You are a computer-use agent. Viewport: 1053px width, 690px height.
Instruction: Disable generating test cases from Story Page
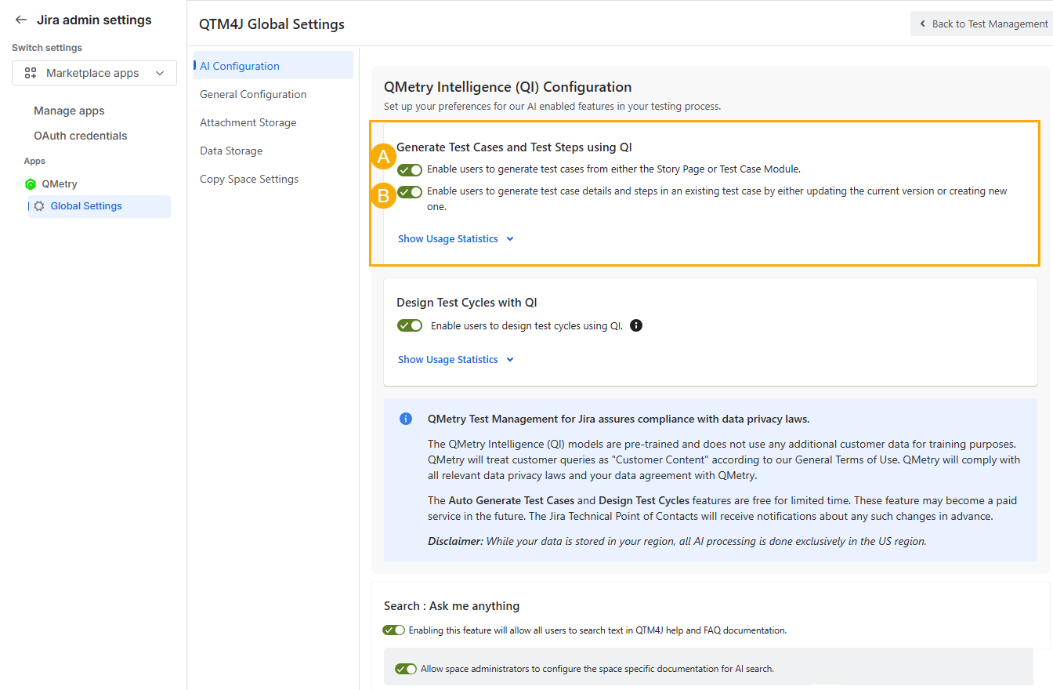410,169
